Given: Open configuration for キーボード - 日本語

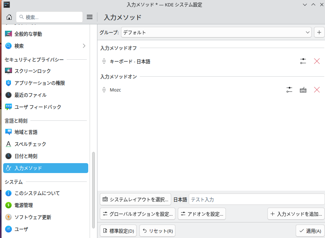Looking at the screenshot, I should coord(303,61).
